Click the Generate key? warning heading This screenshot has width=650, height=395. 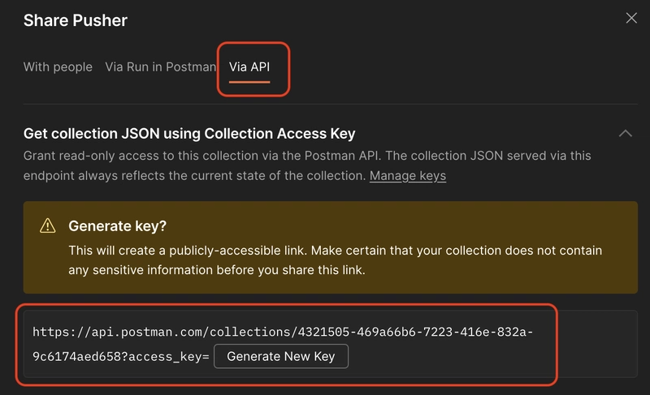(x=117, y=225)
